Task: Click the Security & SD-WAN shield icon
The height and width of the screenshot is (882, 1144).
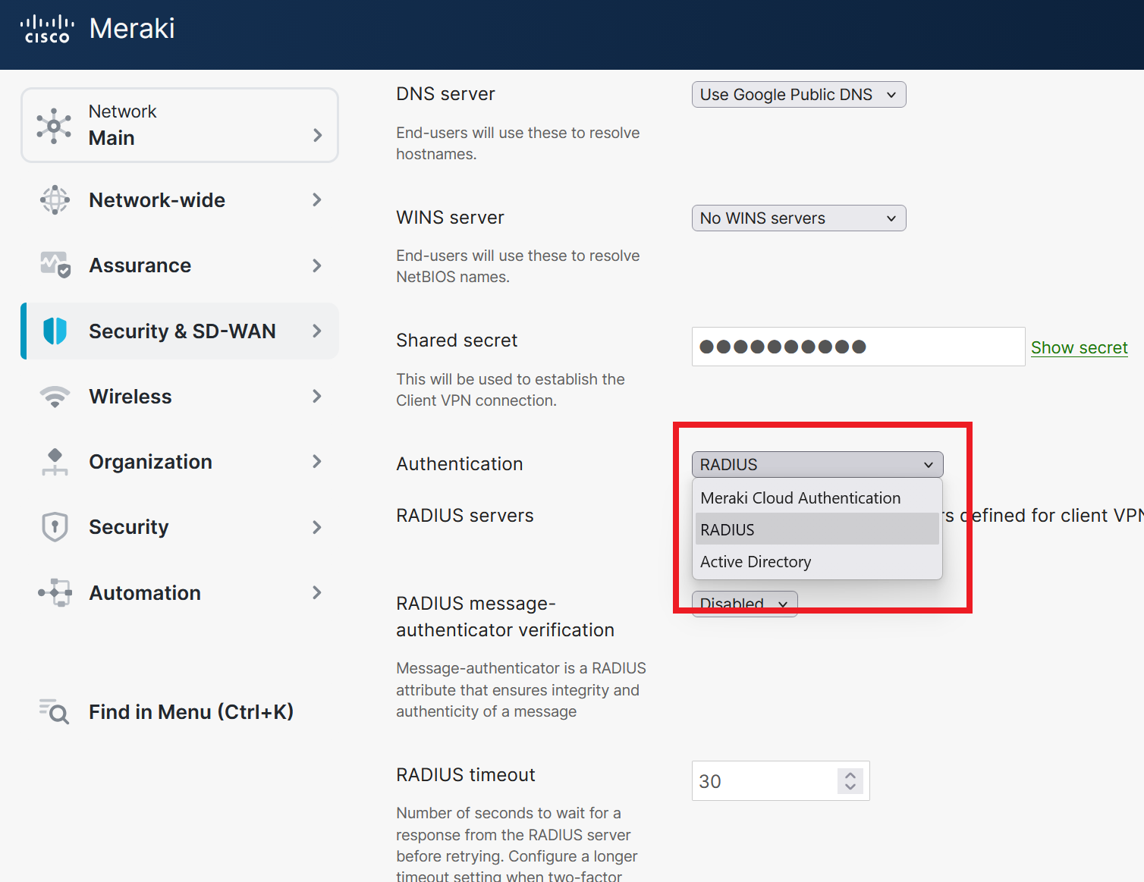Action: coord(55,331)
